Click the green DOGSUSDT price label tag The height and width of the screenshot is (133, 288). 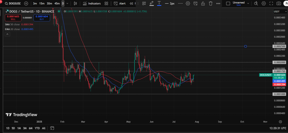(265, 75)
